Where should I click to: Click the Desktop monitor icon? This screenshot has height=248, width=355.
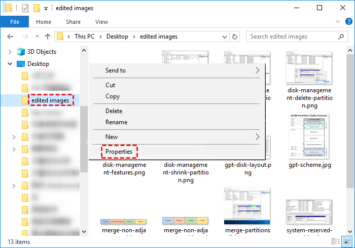pos(21,64)
